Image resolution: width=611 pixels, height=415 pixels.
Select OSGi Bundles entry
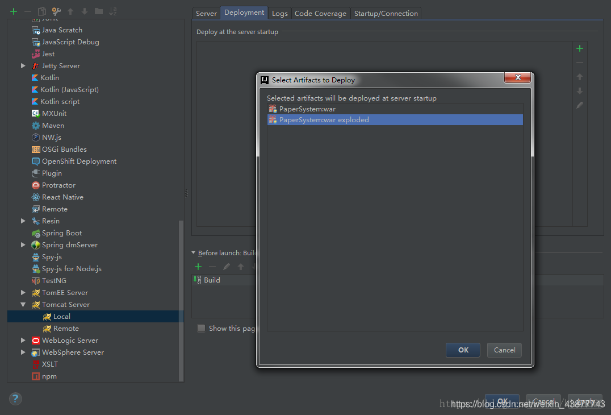[x=59, y=150]
